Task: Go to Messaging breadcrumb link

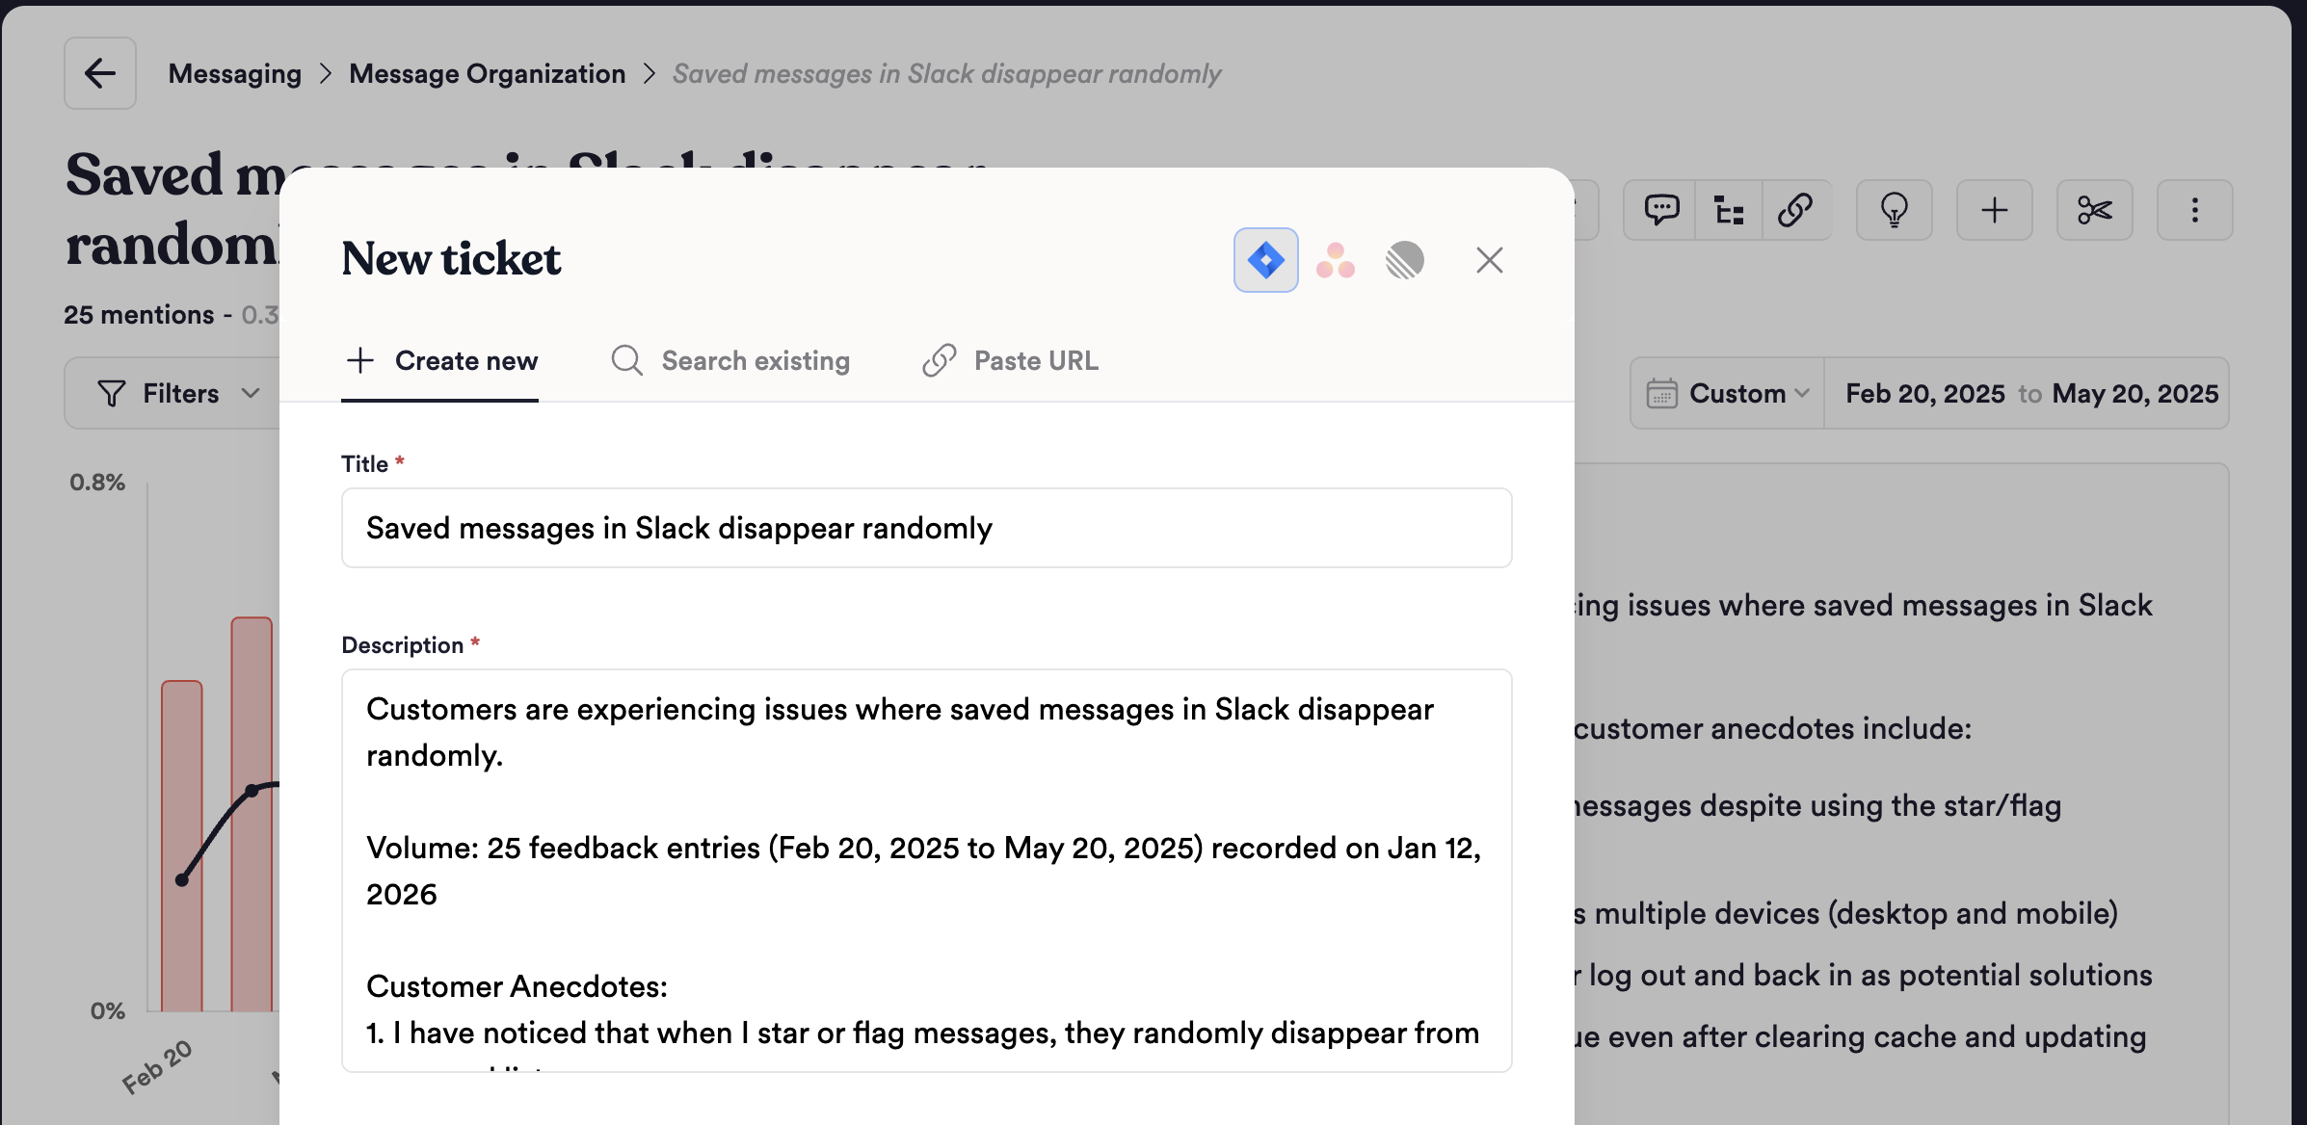Action: point(234,73)
